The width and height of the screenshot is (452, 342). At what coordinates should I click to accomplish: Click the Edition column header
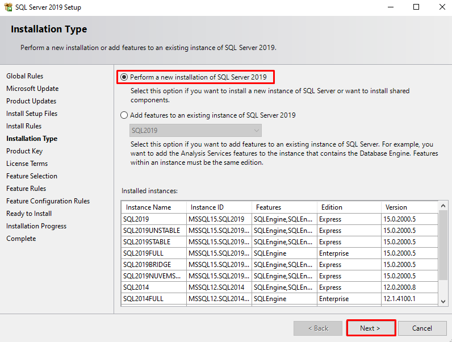pos(349,207)
